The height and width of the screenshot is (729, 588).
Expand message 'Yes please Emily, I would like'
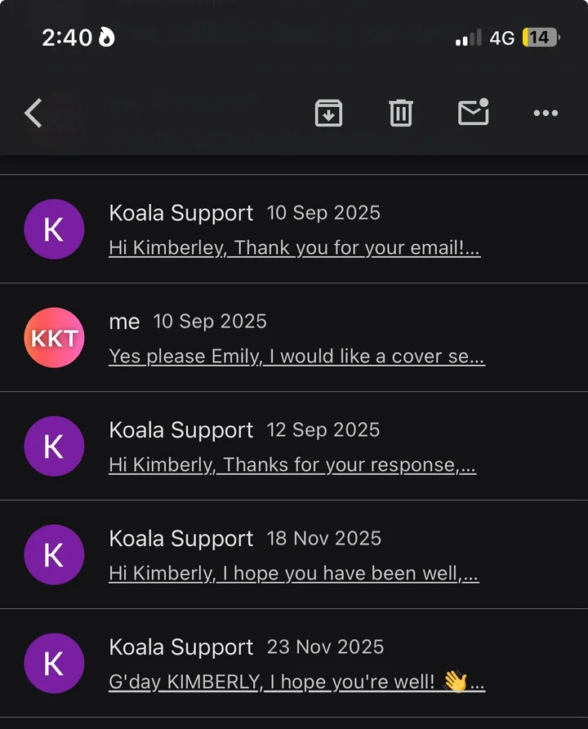[296, 357]
